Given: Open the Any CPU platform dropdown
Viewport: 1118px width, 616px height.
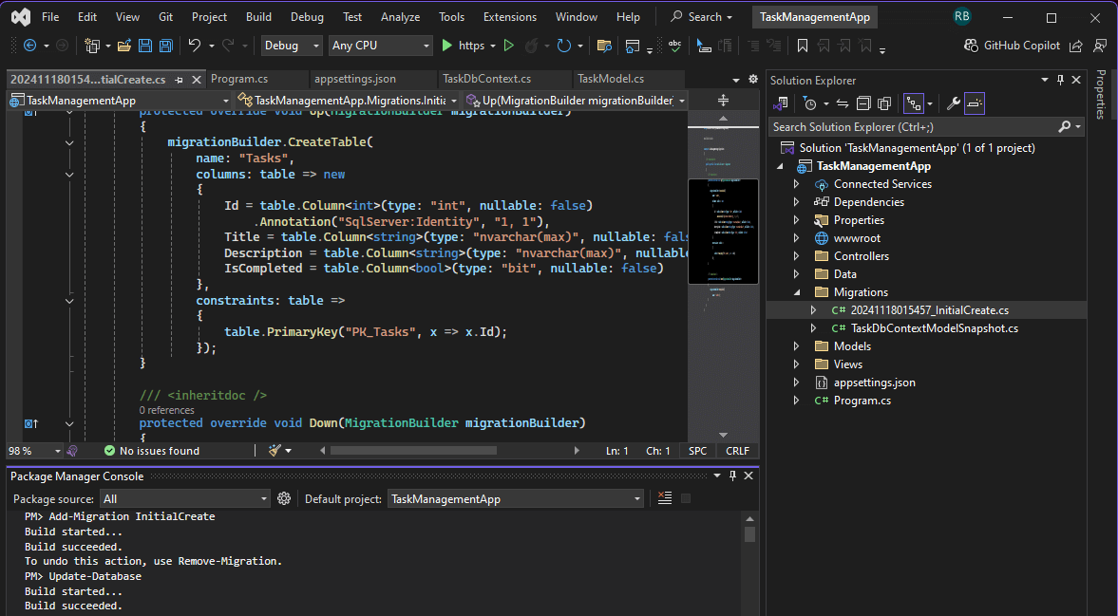Looking at the screenshot, I should (x=380, y=45).
